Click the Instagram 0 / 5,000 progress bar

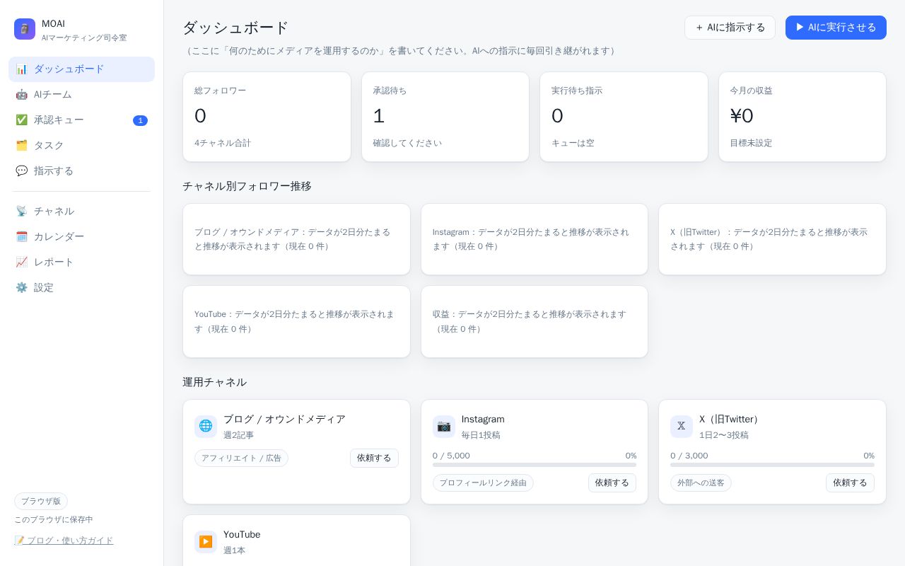(535, 465)
